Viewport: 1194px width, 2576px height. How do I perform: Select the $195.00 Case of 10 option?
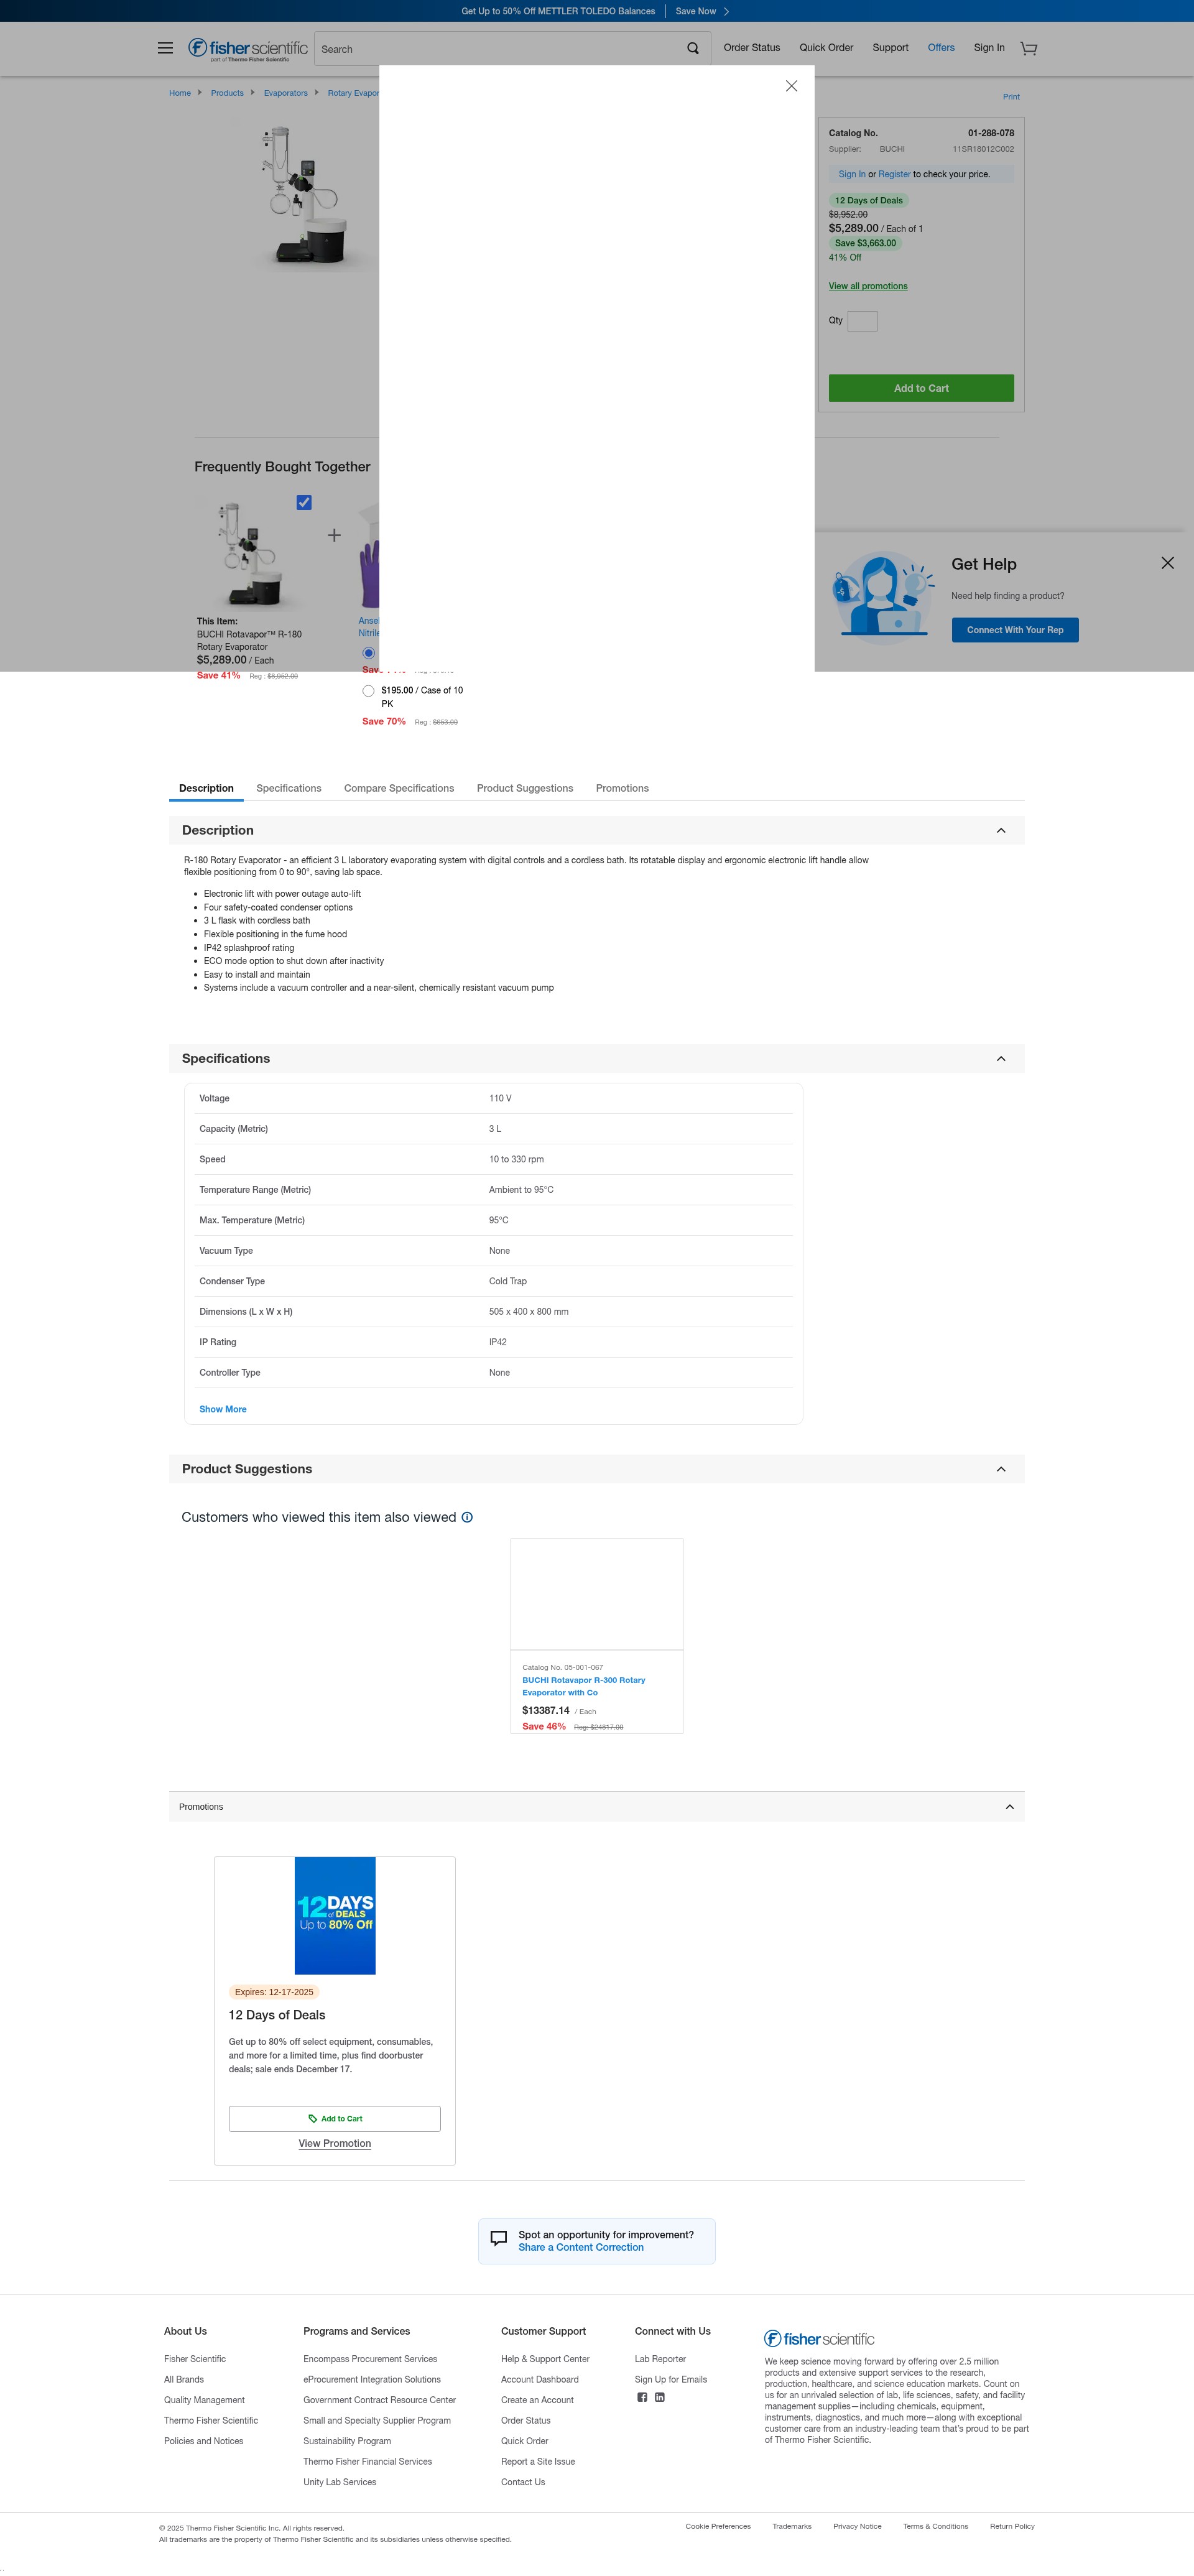(x=369, y=691)
